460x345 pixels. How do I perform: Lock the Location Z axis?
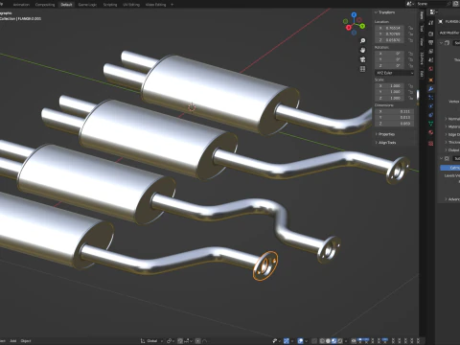coord(410,40)
